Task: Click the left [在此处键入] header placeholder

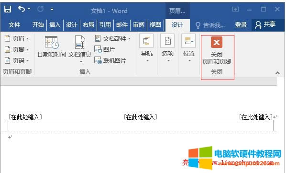Action: pos(25,117)
